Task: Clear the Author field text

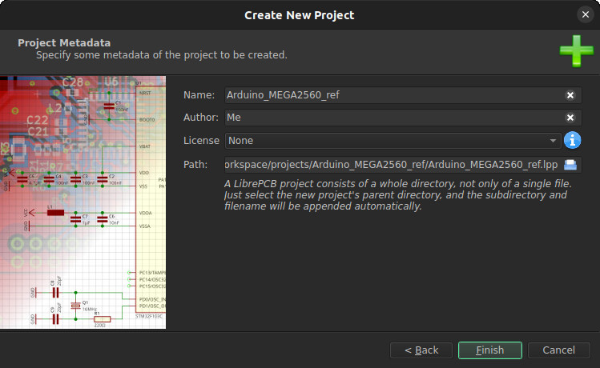Action: (x=570, y=118)
